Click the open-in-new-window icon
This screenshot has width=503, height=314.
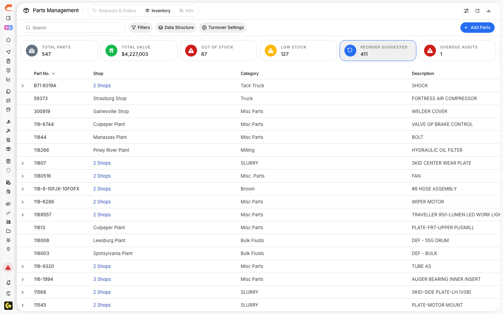click(478, 11)
